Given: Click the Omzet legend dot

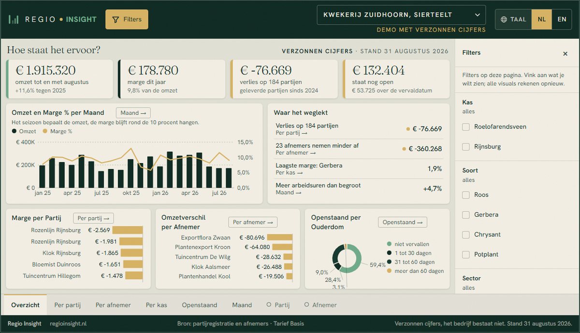Looking at the screenshot, I should pos(14,131).
